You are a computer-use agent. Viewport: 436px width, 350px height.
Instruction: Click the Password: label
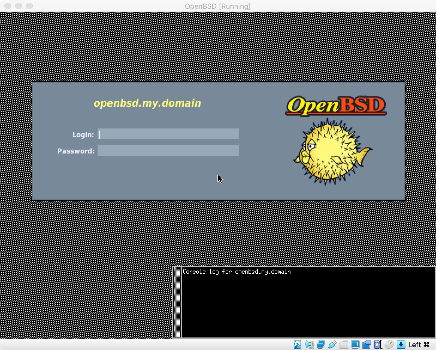(76, 151)
